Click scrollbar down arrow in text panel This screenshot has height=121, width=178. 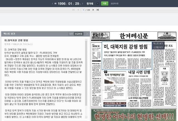(x=86, y=117)
